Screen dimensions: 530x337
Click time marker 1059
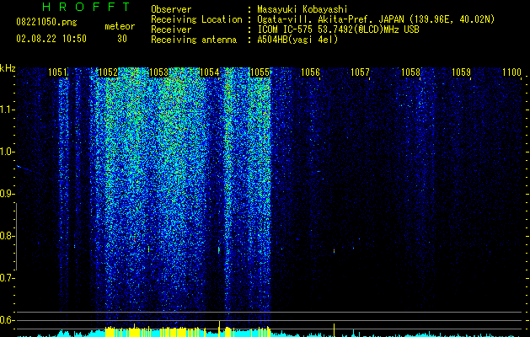[x=462, y=72]
